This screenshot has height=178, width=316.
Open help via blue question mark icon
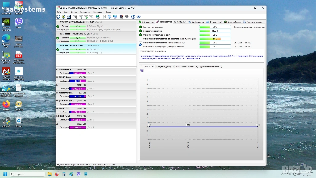coord(133,17)
